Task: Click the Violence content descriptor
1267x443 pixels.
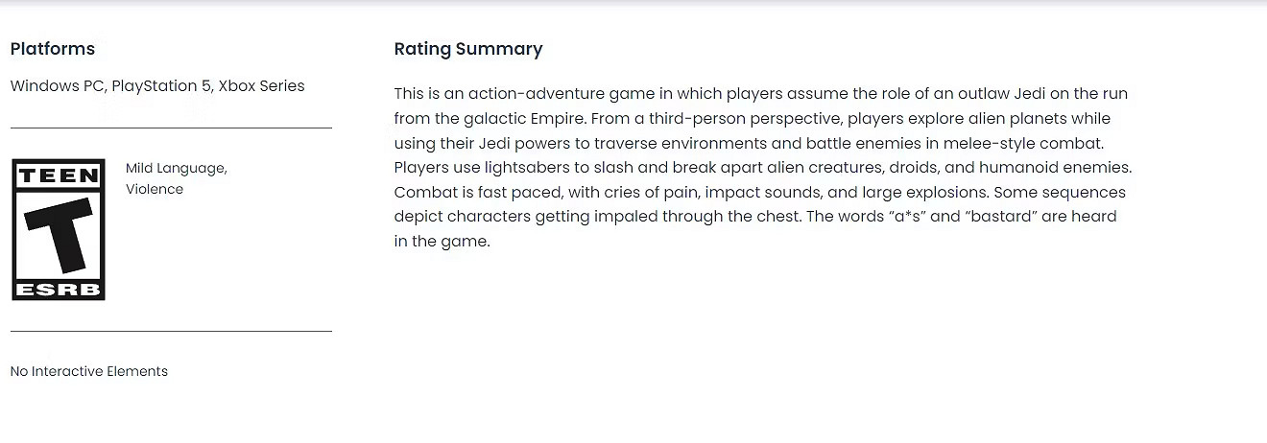Action: coord(155,189)
